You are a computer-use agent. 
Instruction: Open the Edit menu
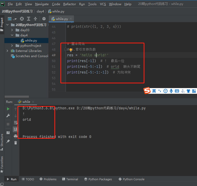[x=19, y=4]
